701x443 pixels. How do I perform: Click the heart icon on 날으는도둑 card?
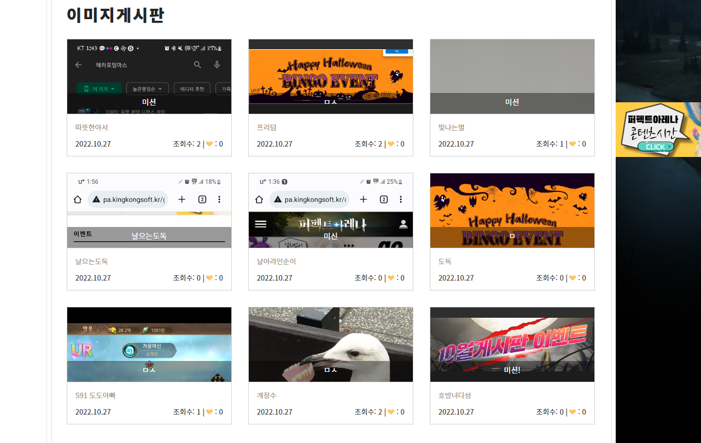[209, 278]
